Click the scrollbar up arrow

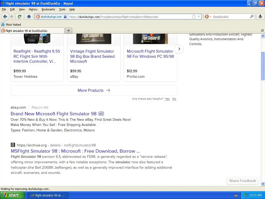coord(263,36)
